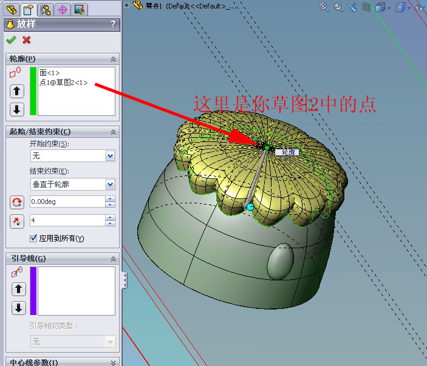Click the tangent length field showing 4
The width and height of the screenshot is (427, 366).
coord(67,220)
